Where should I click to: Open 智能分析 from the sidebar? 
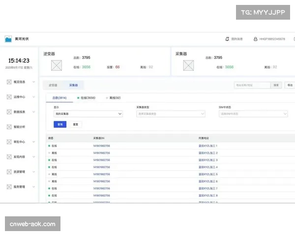[17, 127]
